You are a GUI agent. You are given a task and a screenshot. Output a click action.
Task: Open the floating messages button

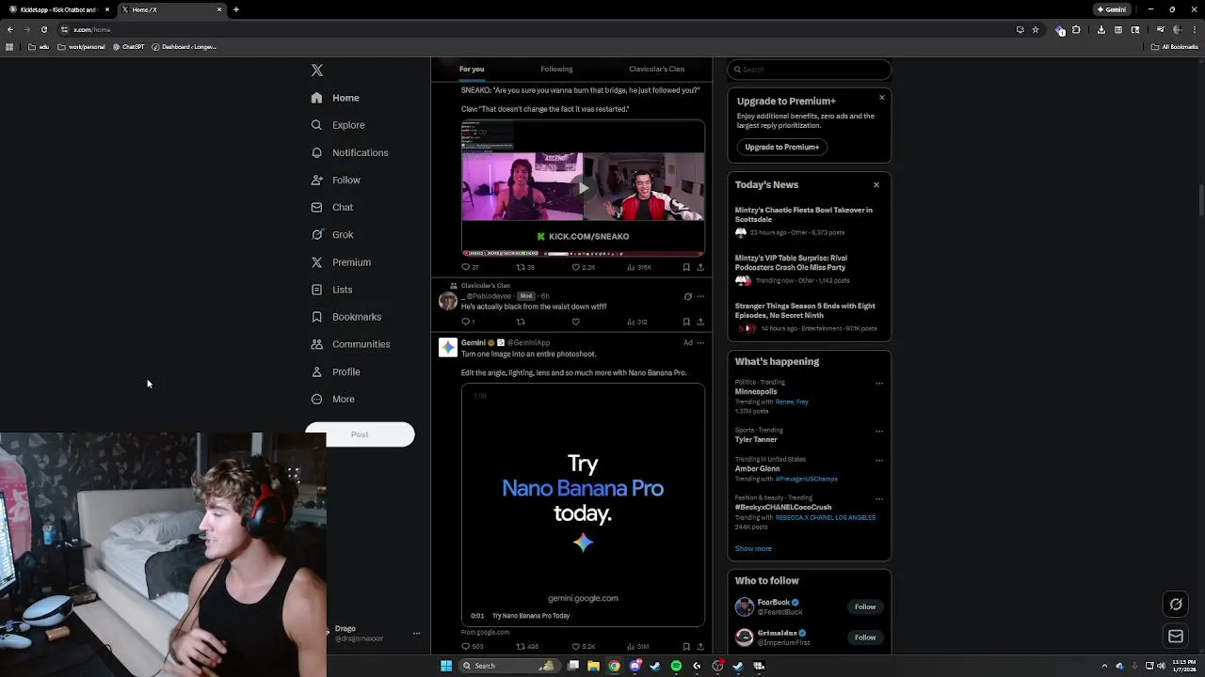[1176, 637]
